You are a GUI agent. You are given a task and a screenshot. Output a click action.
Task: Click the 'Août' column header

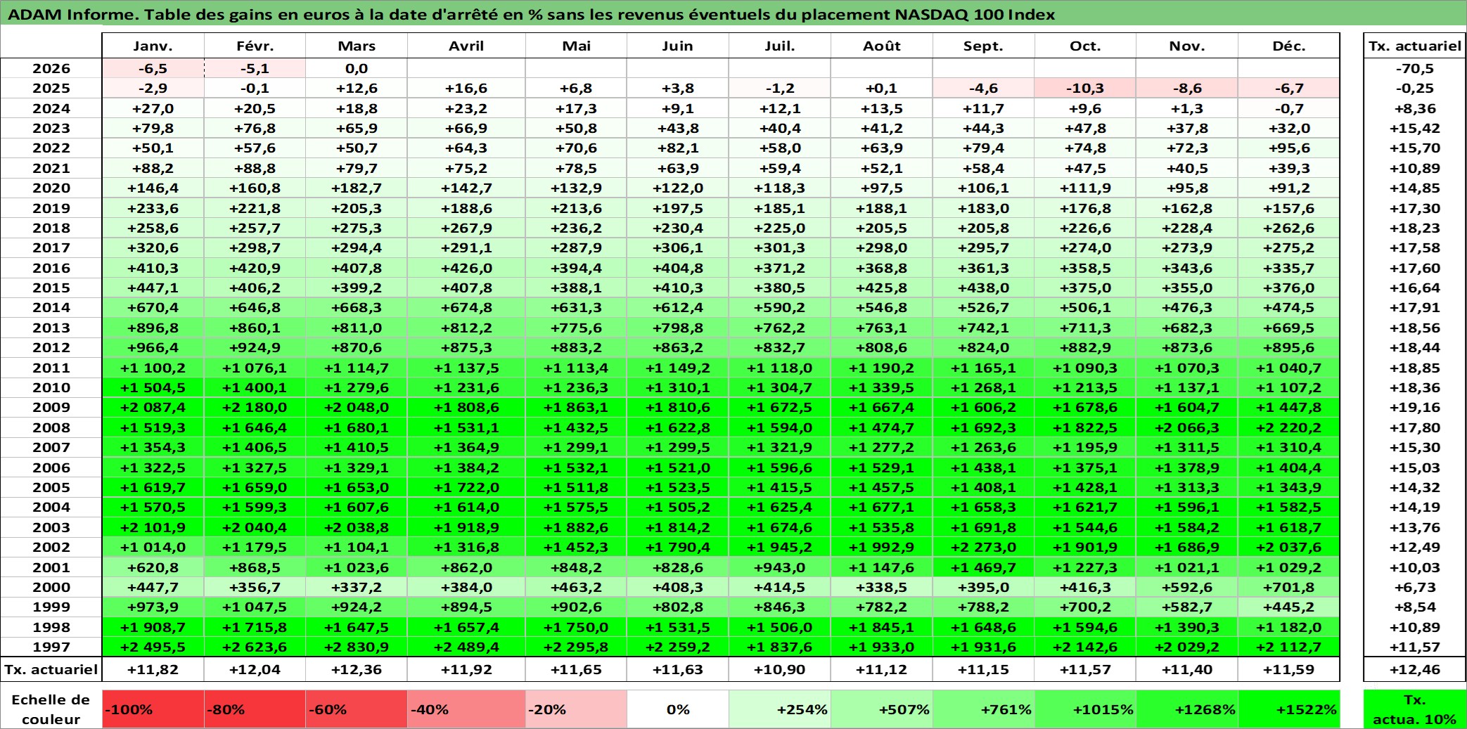pos(882,46)
